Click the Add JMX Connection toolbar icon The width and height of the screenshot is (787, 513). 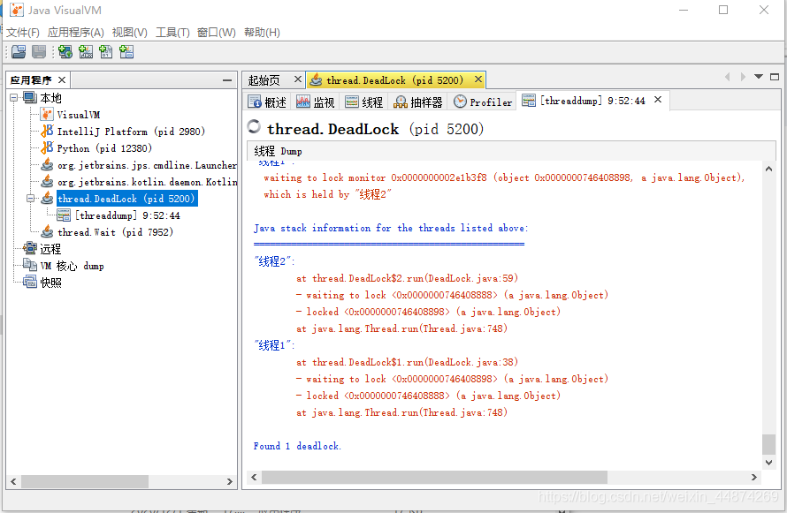[x=86, y=53]
